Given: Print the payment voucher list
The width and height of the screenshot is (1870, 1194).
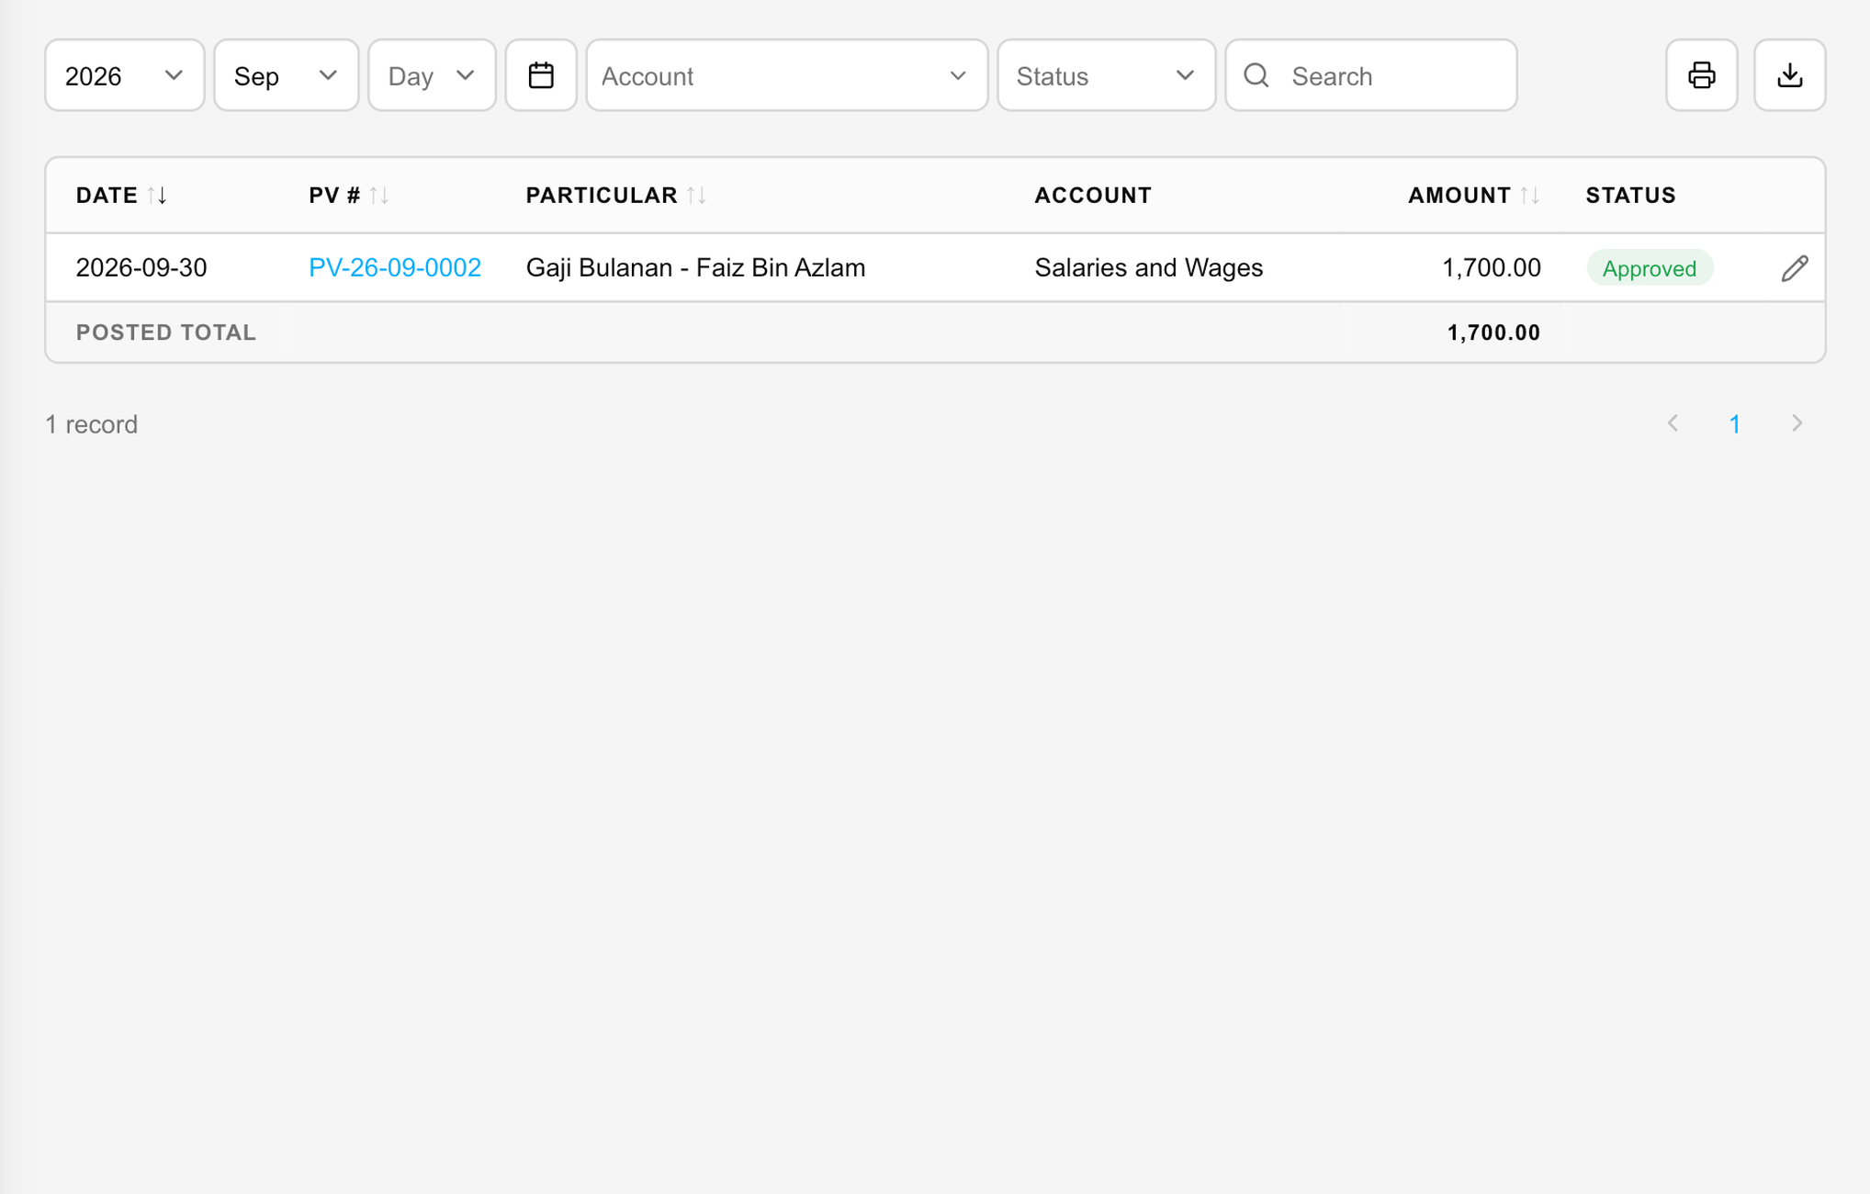Looking at the screenshot, I should (1701, 75).
